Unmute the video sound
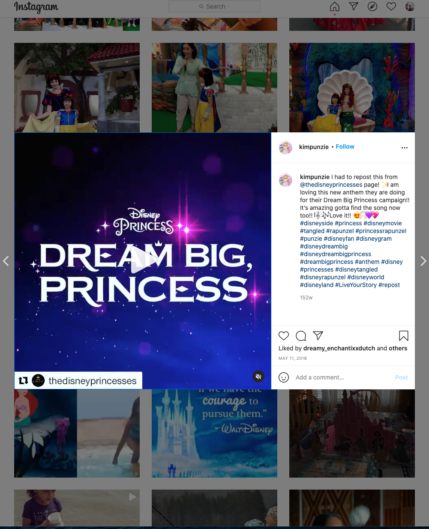 [x=258, y=377]
